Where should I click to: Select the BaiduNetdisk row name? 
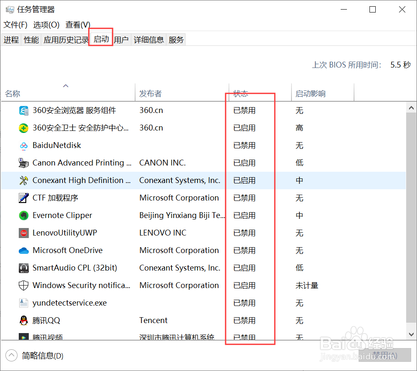pos(57,145)
